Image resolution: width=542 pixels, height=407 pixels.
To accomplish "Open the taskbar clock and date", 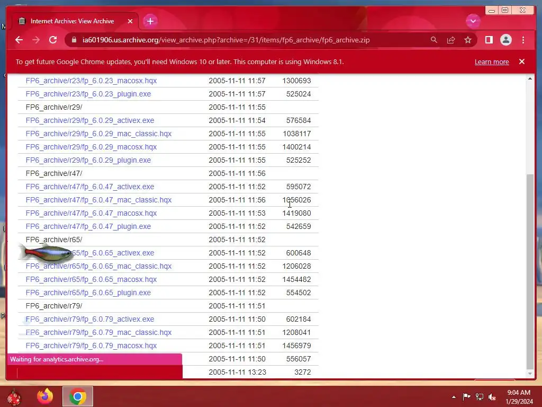I will [x=519, y=397].
